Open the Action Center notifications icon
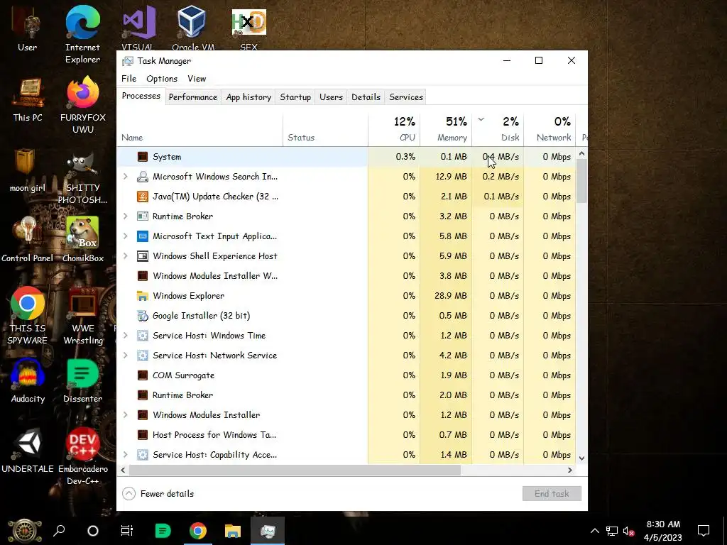This screenshot has height=545, width=727. (704, 531)
